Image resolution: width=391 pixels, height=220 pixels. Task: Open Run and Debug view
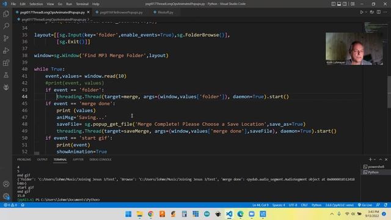(6, 50)
